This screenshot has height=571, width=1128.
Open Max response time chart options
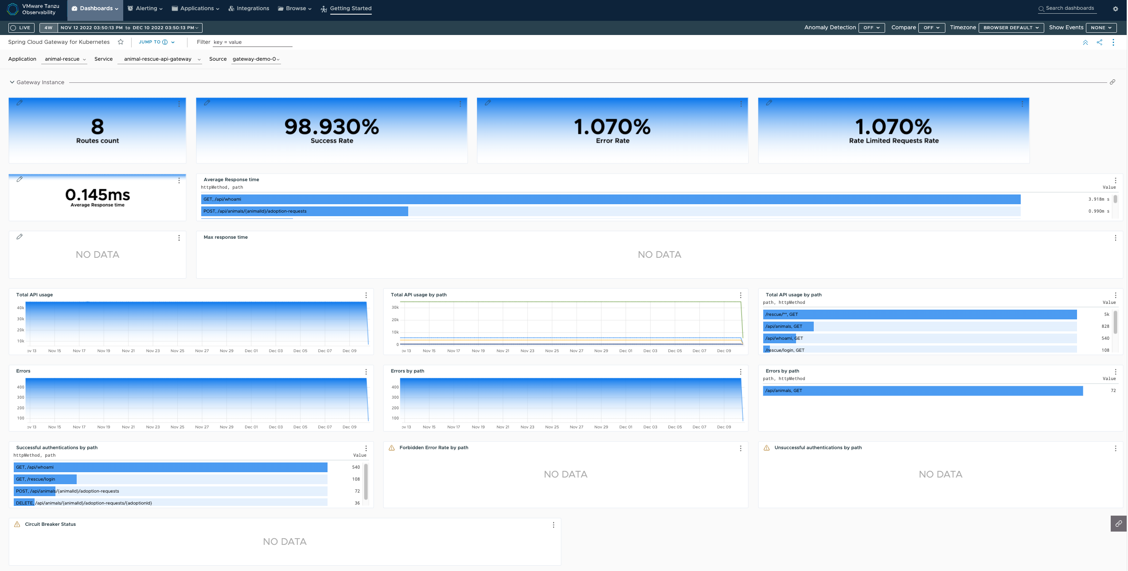(x=1116, y=238)
